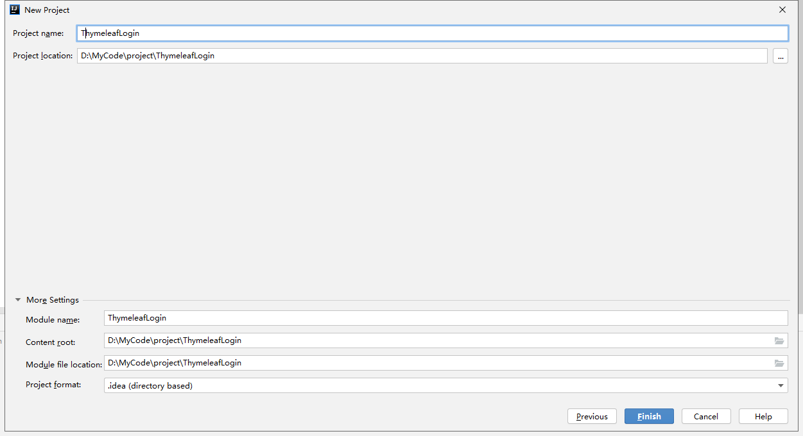803x436 pixels.
Task: Focus the Module name field
Action: coord(445,318)
